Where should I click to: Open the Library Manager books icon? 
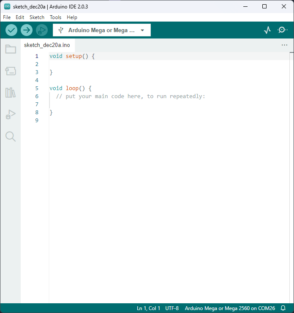coord(11,93)
